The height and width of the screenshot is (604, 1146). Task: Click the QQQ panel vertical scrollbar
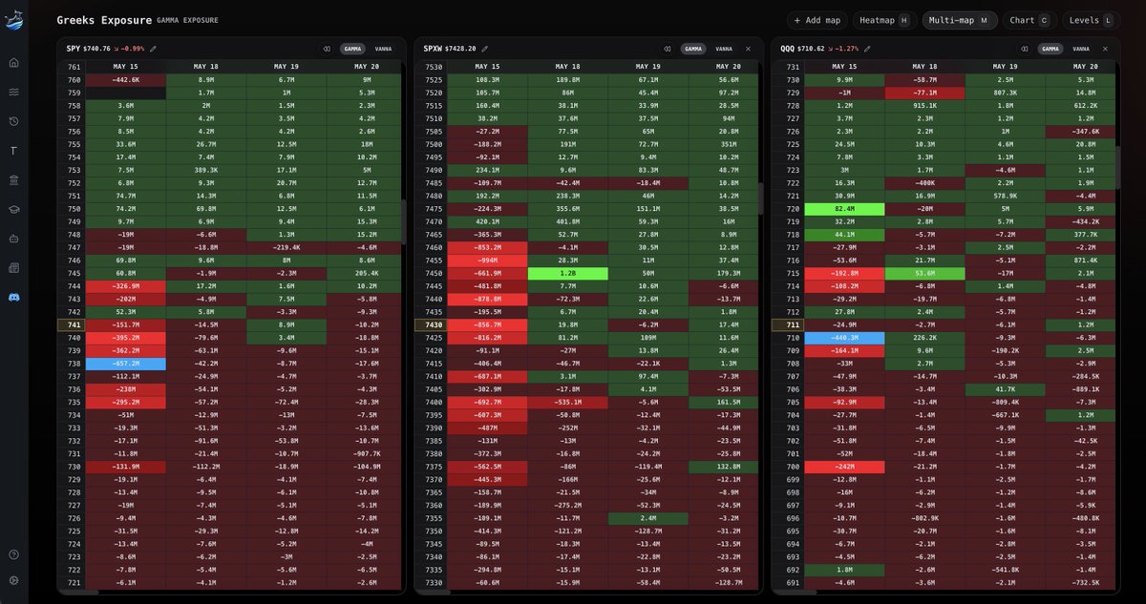click(1117, 167)
